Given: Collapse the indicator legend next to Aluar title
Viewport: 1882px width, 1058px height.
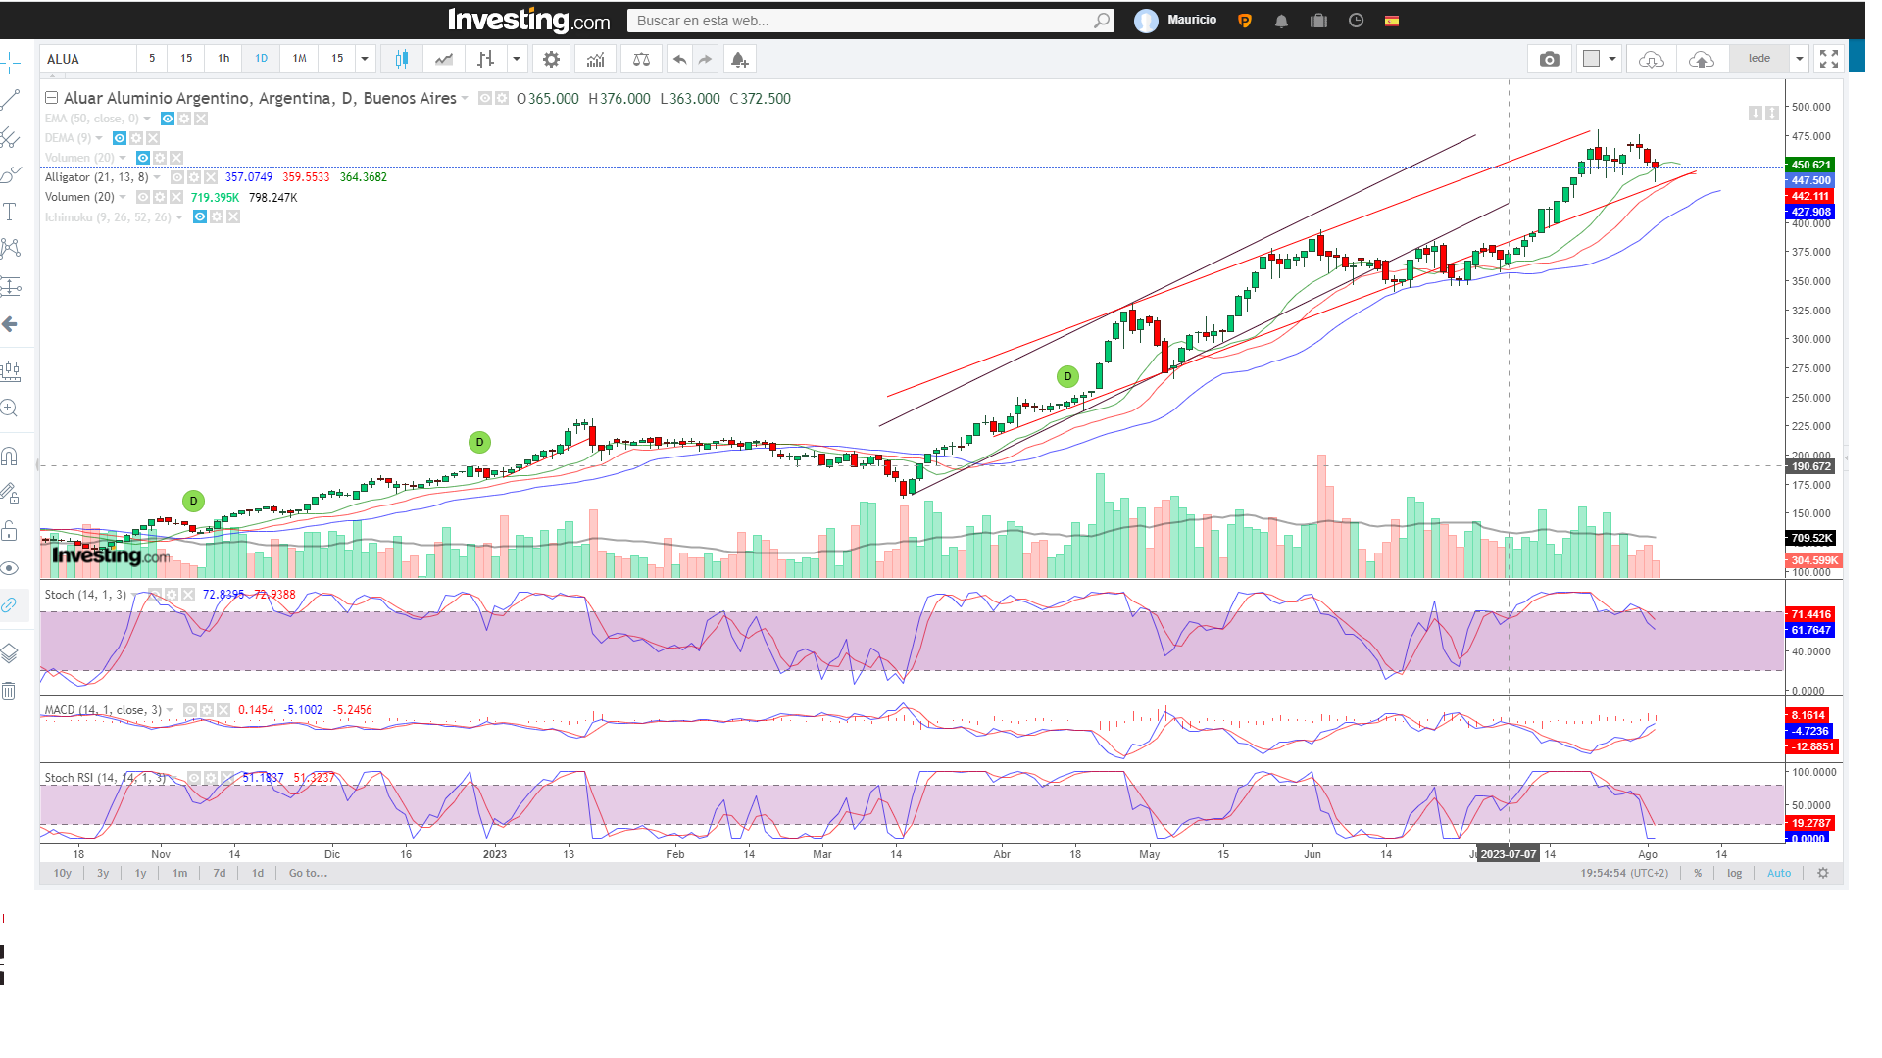Looking at the screenshot, I should pos(52,98).
